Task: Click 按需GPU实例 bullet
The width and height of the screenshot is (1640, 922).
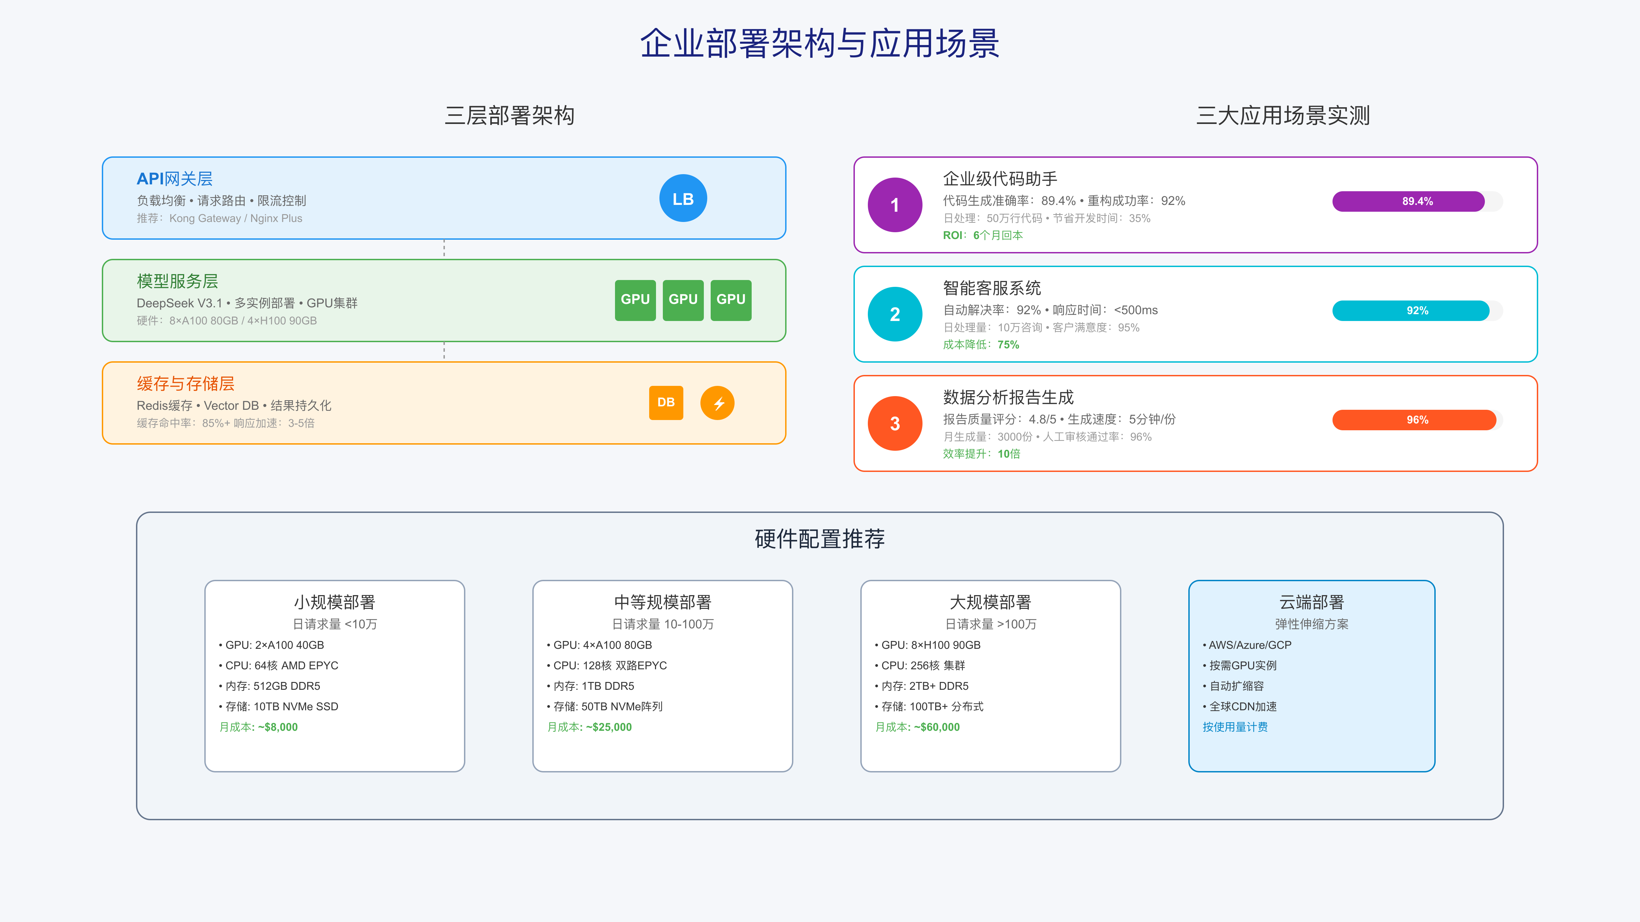Action: [x=1240, y=666]
